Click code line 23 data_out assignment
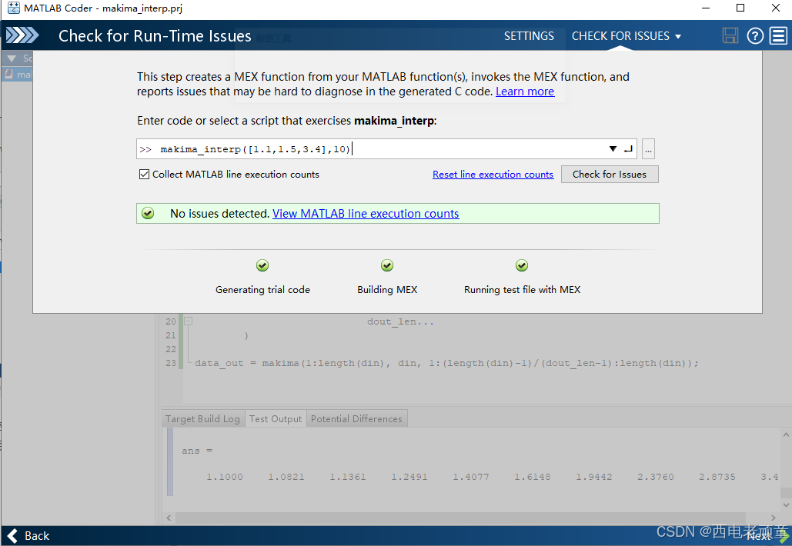This screenshot has width=792, height=546. (446, 363)
